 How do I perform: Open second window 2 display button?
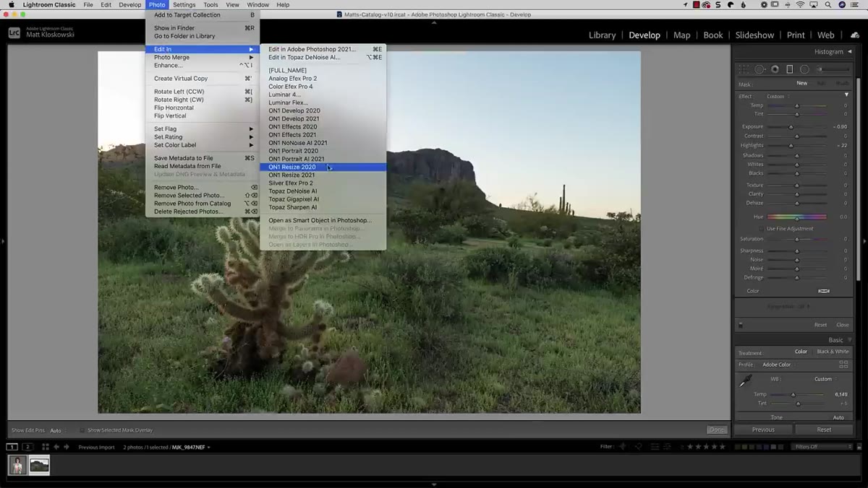[27, 447]
